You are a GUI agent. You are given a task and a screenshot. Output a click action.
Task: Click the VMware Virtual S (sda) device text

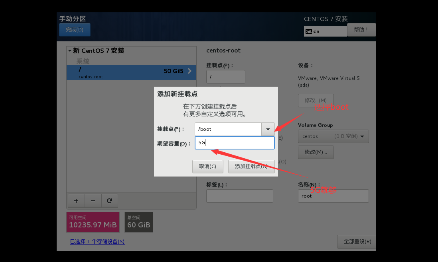tap(329, 82)
